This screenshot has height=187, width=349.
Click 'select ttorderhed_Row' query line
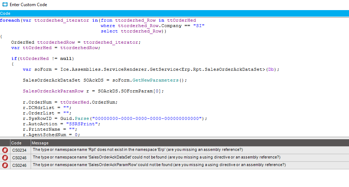point(134,31)
